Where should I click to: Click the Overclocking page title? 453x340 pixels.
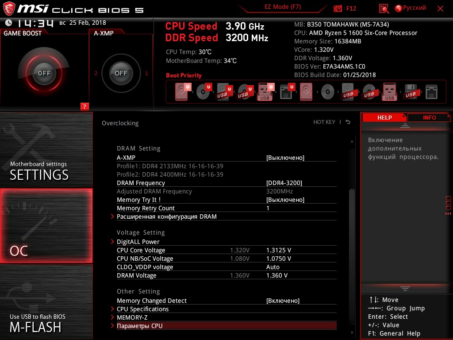click(120, 123)
